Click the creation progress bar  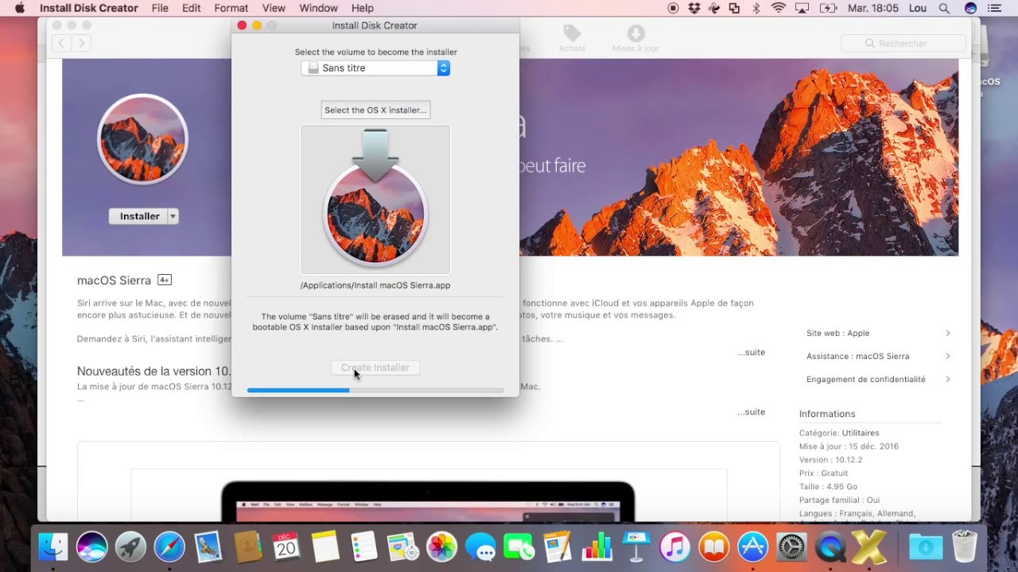[x=375, y=390]
